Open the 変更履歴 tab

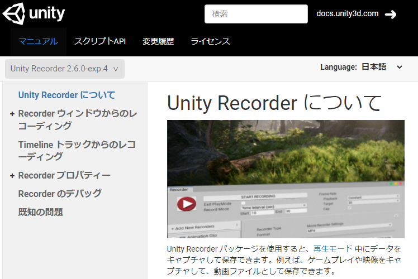[x=158, y=41]
